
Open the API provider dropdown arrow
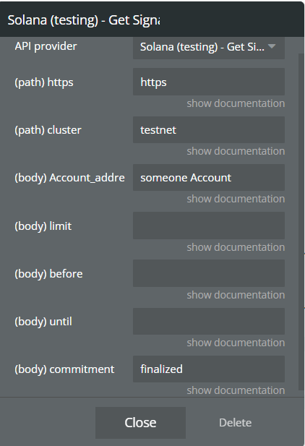[272, 46]
